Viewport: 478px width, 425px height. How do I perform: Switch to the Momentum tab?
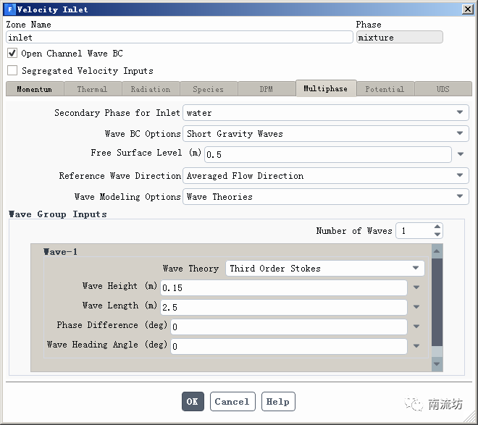pos(34,89)
